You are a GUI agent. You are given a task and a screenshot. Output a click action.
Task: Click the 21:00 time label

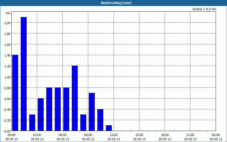point(190,135)
